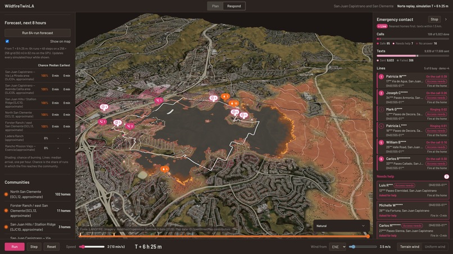Click the No answer 16 legend
Viewport: 453px width, 254px height.
click(426, 44)
